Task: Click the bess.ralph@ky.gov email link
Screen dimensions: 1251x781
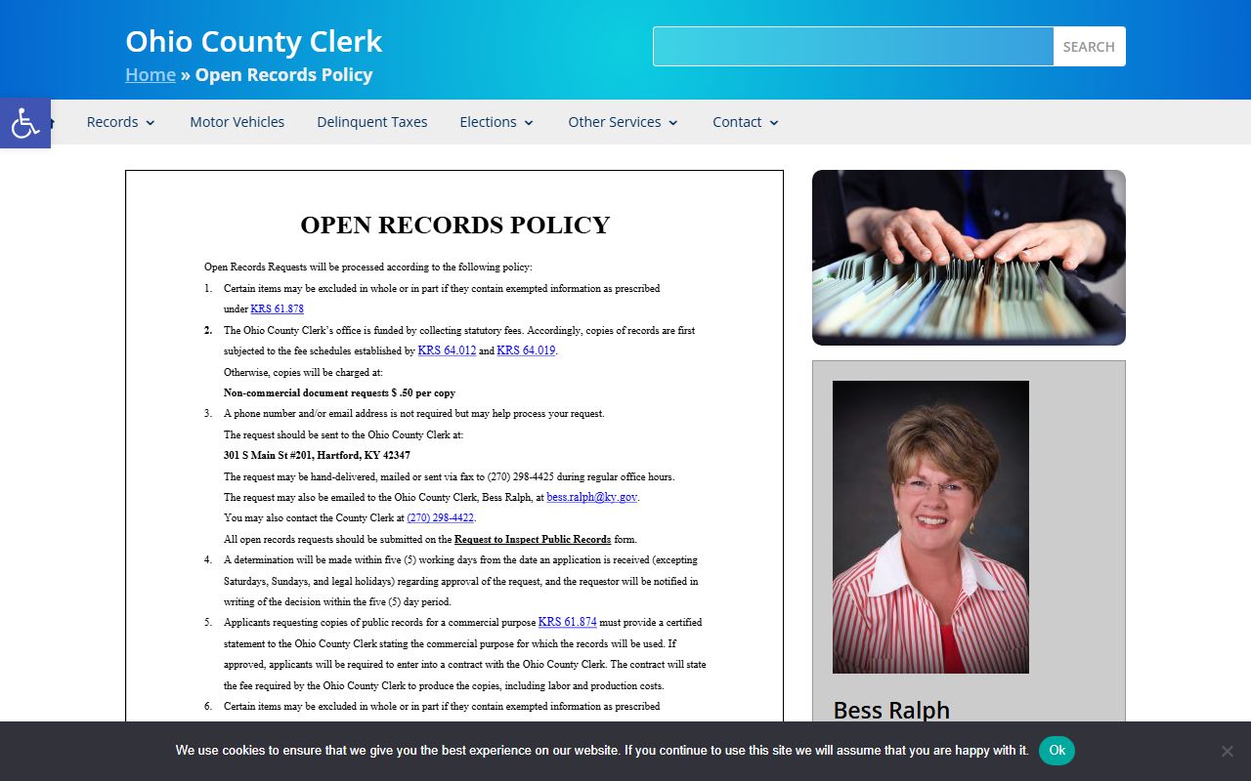Action: (x=591, y=497)
